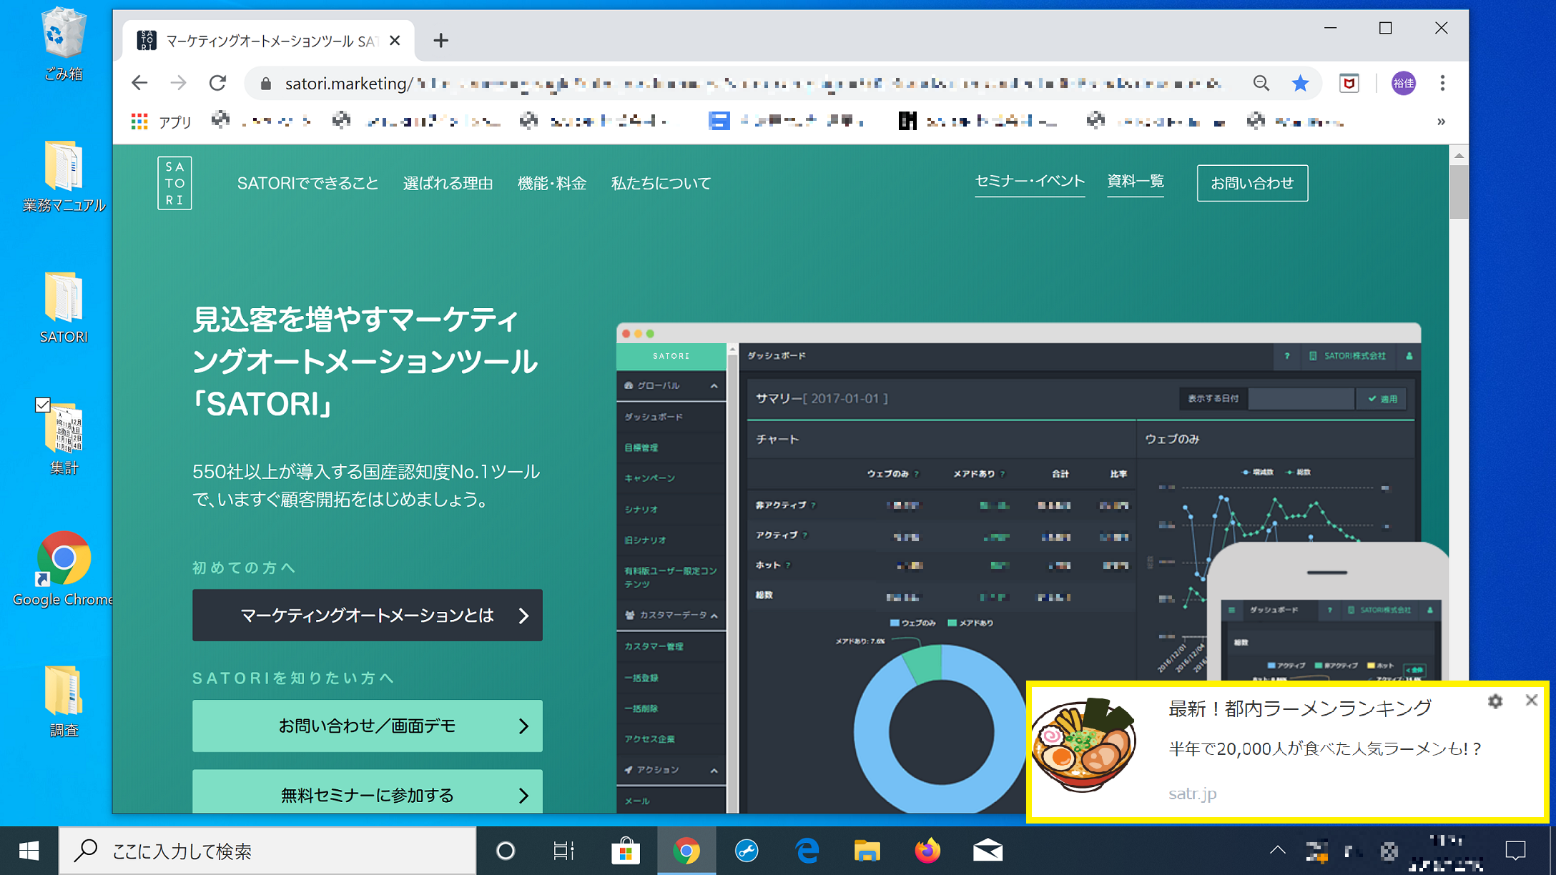Follow the 資料一覧 link

click(x=1136, y=182)
